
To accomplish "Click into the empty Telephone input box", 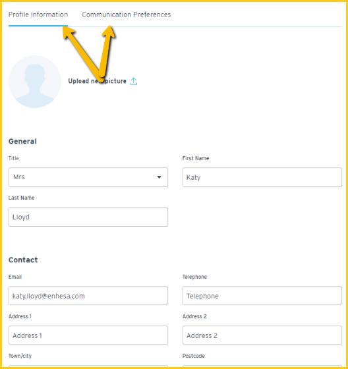I will click(262, 296).
